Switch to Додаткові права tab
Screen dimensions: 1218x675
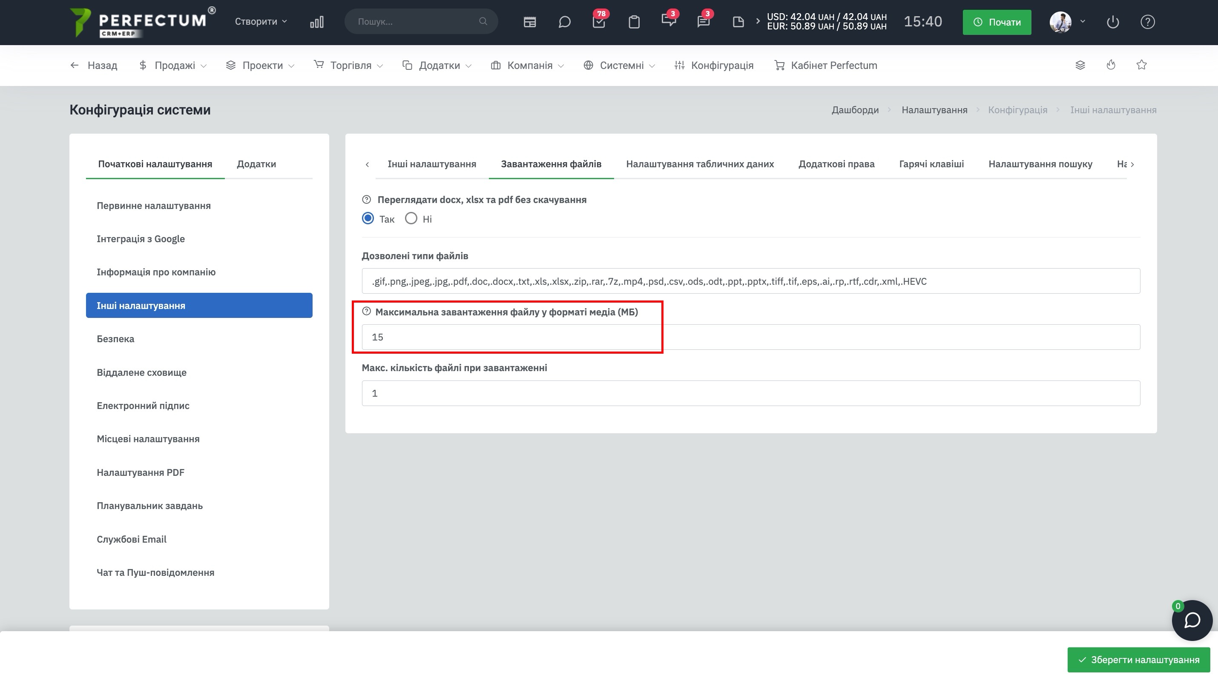[836, 164]
